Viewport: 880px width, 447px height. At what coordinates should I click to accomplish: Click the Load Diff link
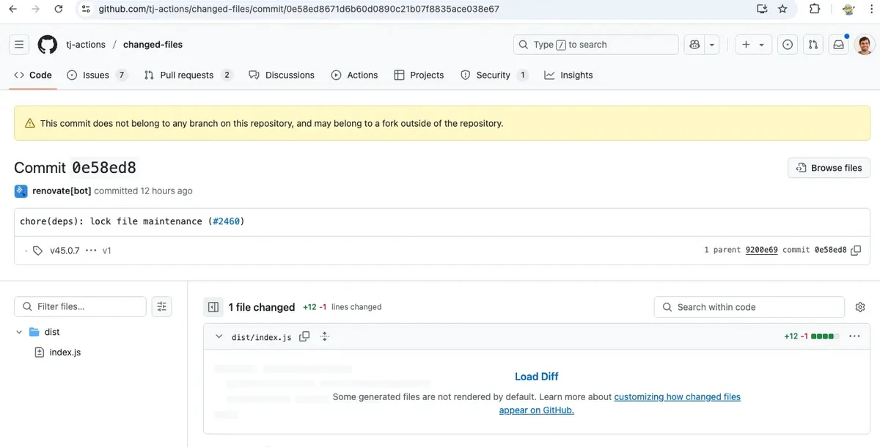[536, 377]
